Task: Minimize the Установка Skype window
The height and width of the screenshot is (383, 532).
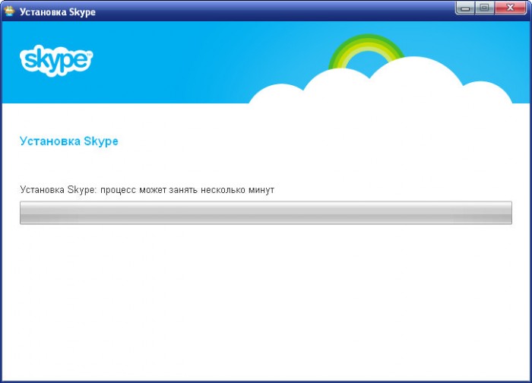Action: pyautogui.click(x=465, y=8)
